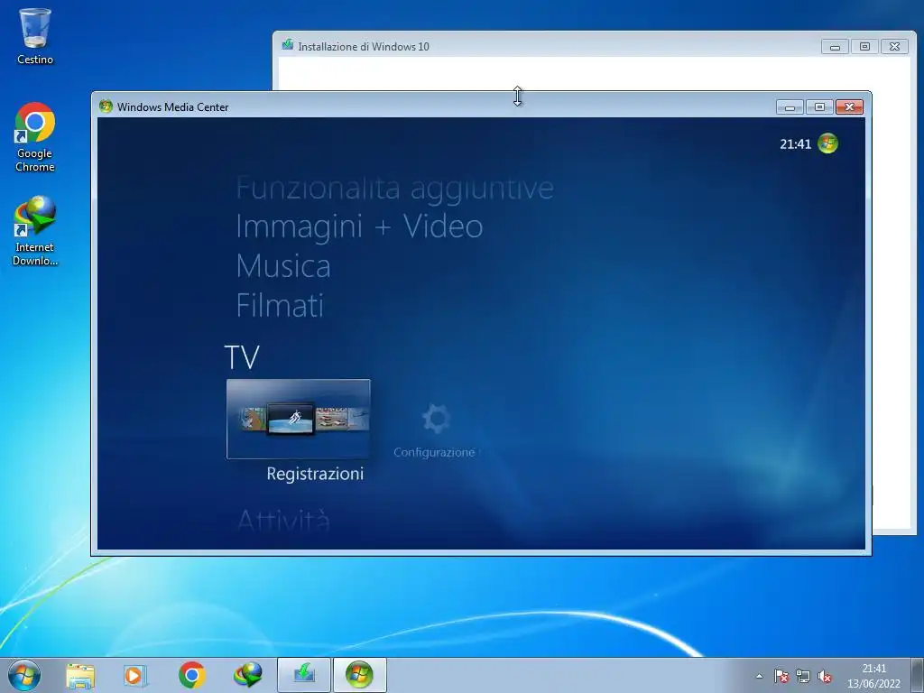Click the Installazione di Windows 10 title icon
Image resolution: width=924 pixels, height=693 pixels.
pos(288,45)
